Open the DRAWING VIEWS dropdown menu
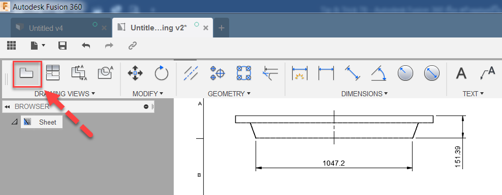This screenshot has height=195, width=502. [65, 94]
